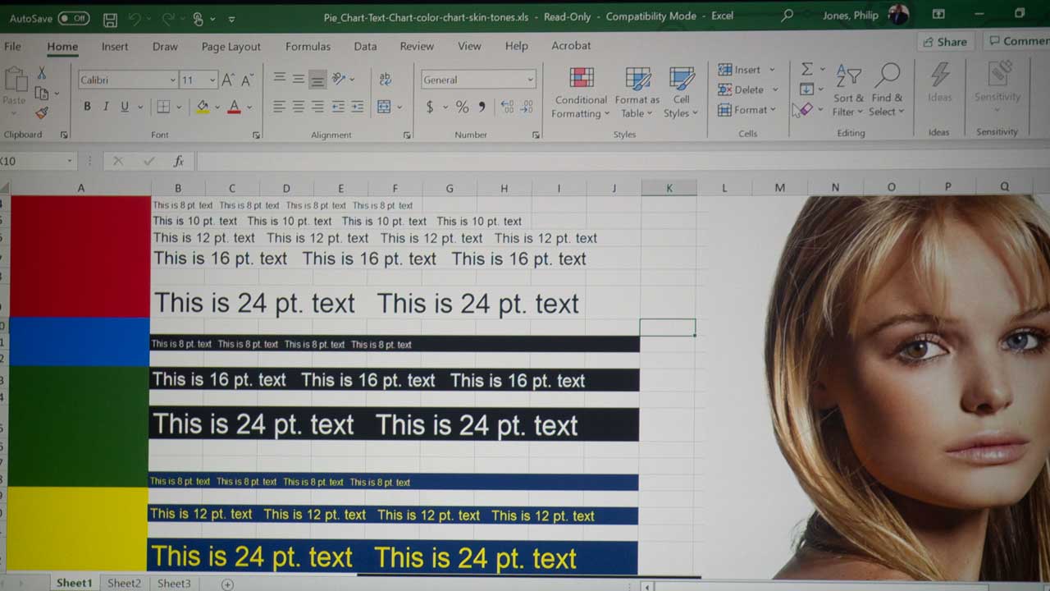Open the Customize Quick Access Toolbar arrow

(231, 19)
